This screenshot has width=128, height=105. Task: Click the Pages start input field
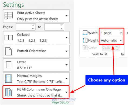tap(26, 27)
